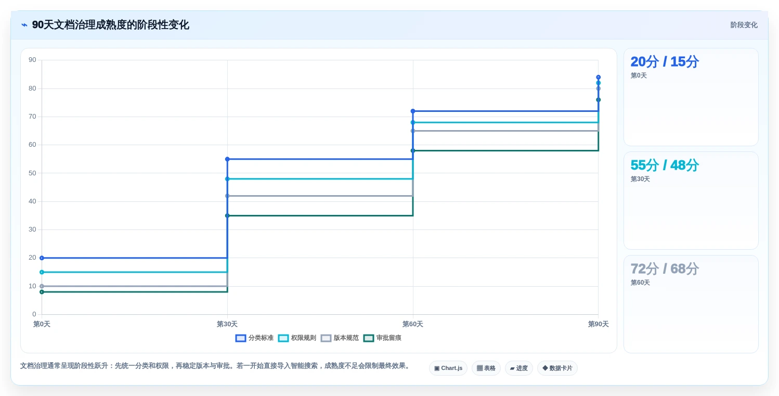Image resolution: width=779 pixels, height=396 pixels.
Task: Toggle the 权限规则 legend series
Action: coord(297,338)
